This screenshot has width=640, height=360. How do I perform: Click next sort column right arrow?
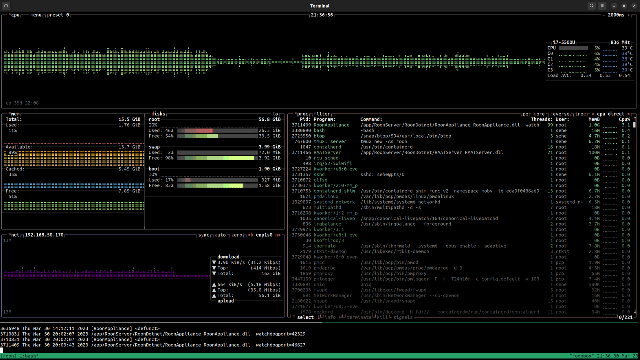pos(628,114)
